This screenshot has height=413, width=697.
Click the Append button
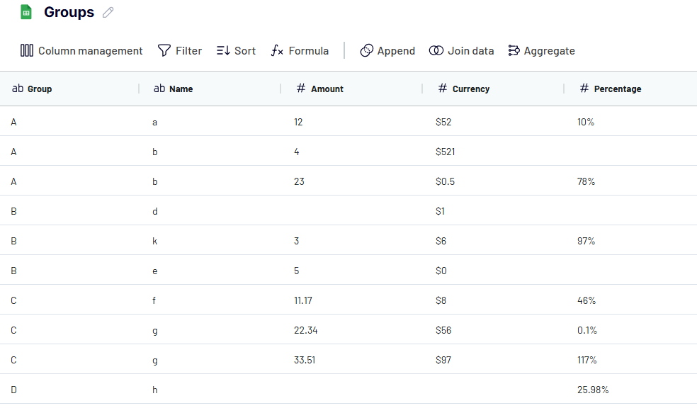pyautogui.click(x=387, y=51)
